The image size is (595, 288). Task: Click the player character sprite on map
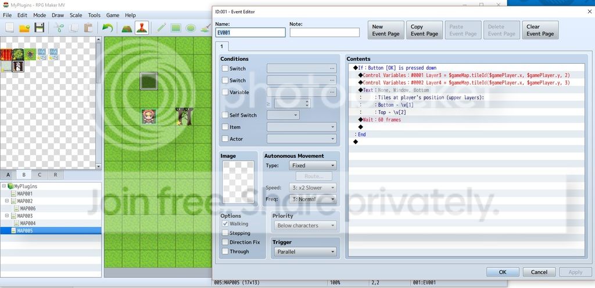coord(149,116)
